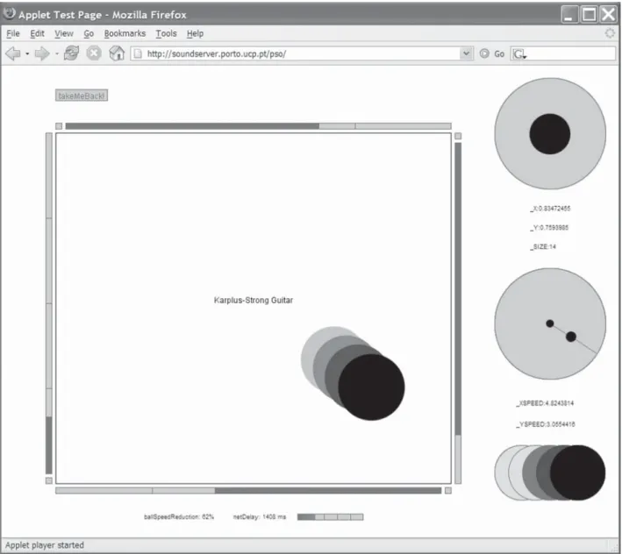Open the address bar history dropdown

[x=467, y=53]
